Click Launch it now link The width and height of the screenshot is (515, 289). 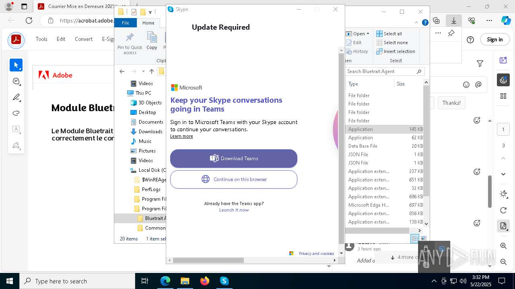click(x=234, y=210)
